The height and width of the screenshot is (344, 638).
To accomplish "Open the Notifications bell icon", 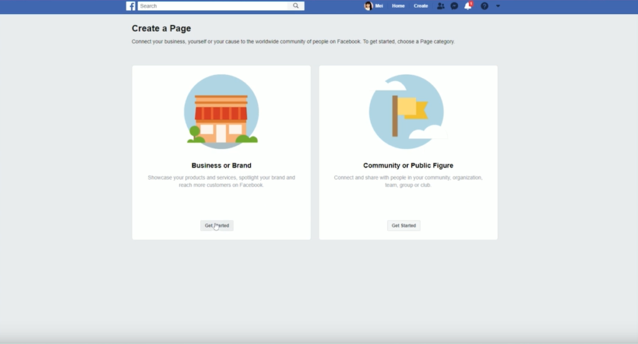I will click(x=468, y=6).
